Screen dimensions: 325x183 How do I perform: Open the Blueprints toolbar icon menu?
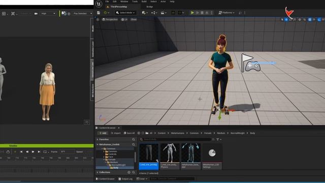154,13
